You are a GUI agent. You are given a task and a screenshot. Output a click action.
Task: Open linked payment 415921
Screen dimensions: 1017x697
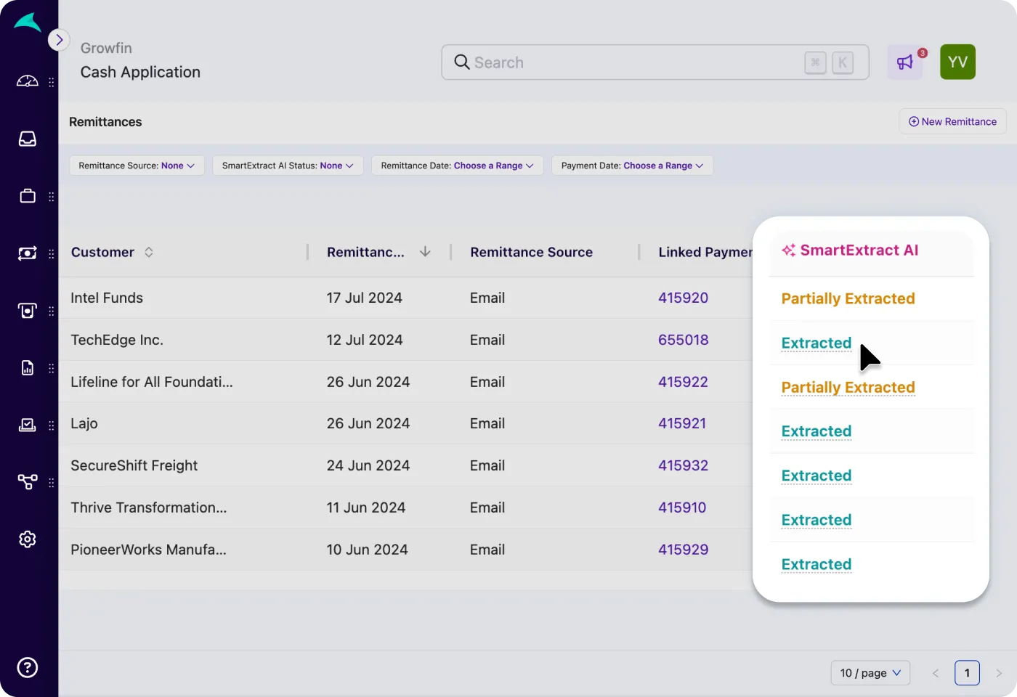tap(682, 423)
